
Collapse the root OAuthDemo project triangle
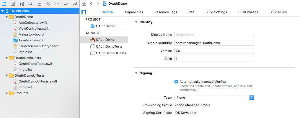click(x=2, y=11)
